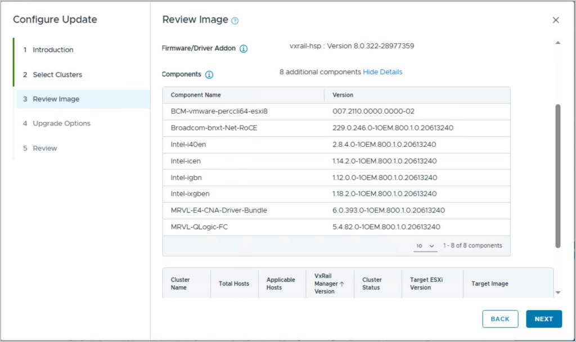Click the Review Image help question icon

click(x=235, y=21)
